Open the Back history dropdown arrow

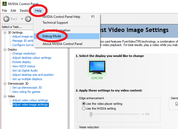point(22,19)
